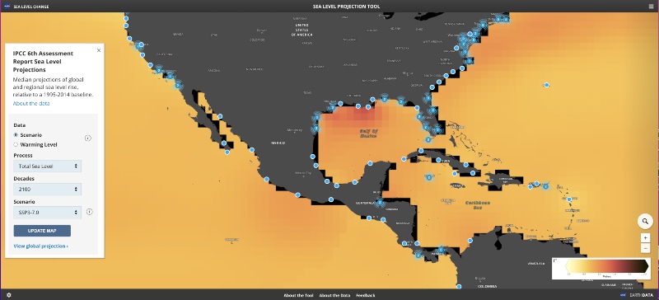The height and width of the screenshot is (300, 659).
Task: Zoom out with the minus button
Action: (645, 248)
